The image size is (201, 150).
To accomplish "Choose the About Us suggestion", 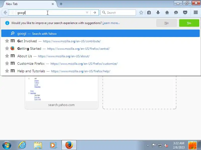I will 100,56.
